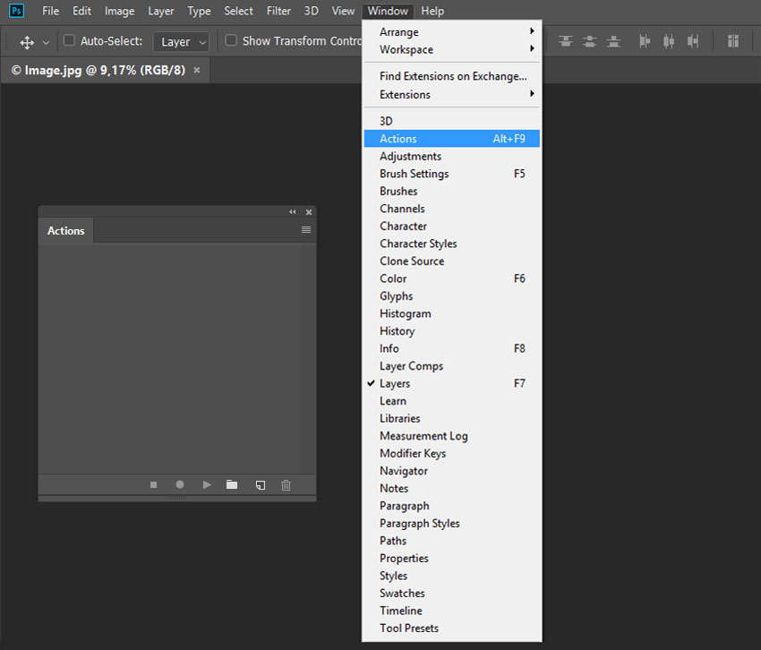Image resolution: width=761 pixels, height=650 pixels.
Task: Open the File menu
Action: click(50, 11)
